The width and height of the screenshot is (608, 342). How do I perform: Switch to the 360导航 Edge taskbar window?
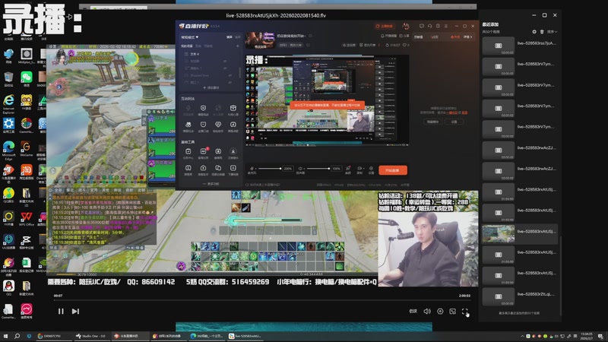(206, 336)
